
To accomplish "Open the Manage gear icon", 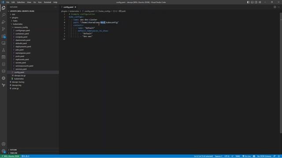I will [4, 151].
